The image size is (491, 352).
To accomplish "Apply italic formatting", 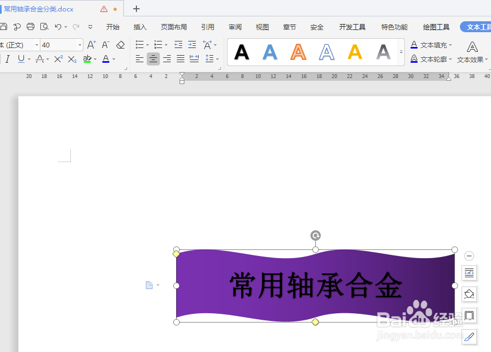I will (8, 59).
